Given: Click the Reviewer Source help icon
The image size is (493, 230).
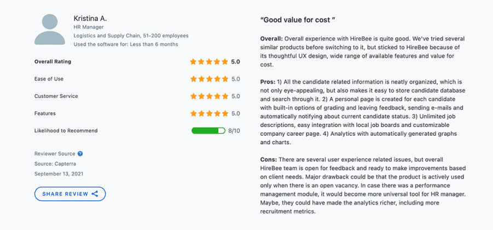Looking at the screenshot, I should click(80, 154).
